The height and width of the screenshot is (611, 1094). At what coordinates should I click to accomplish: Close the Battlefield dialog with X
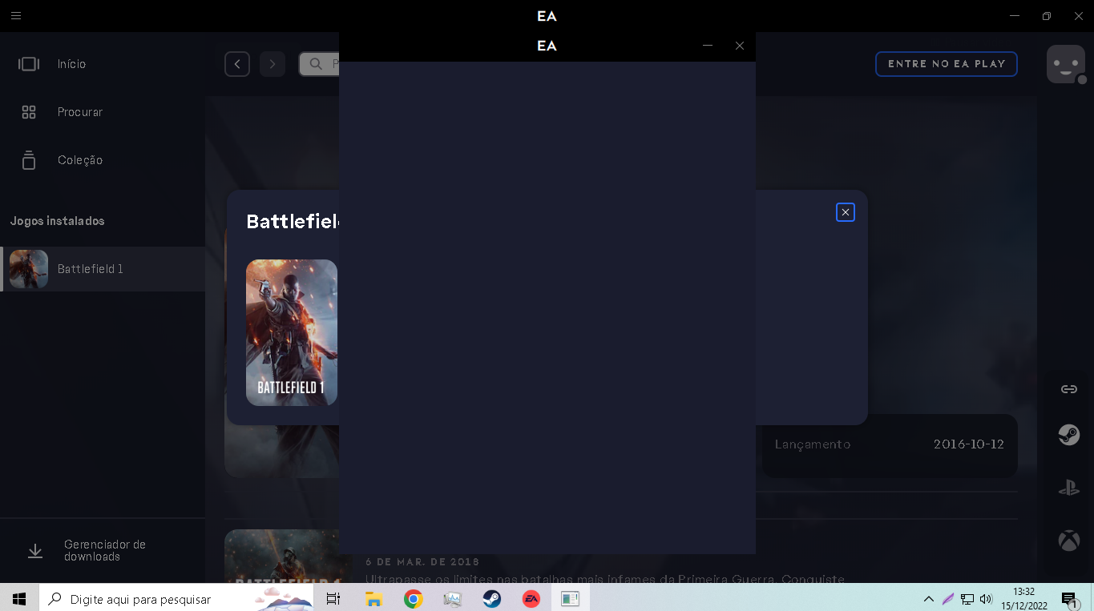[846, 212]
